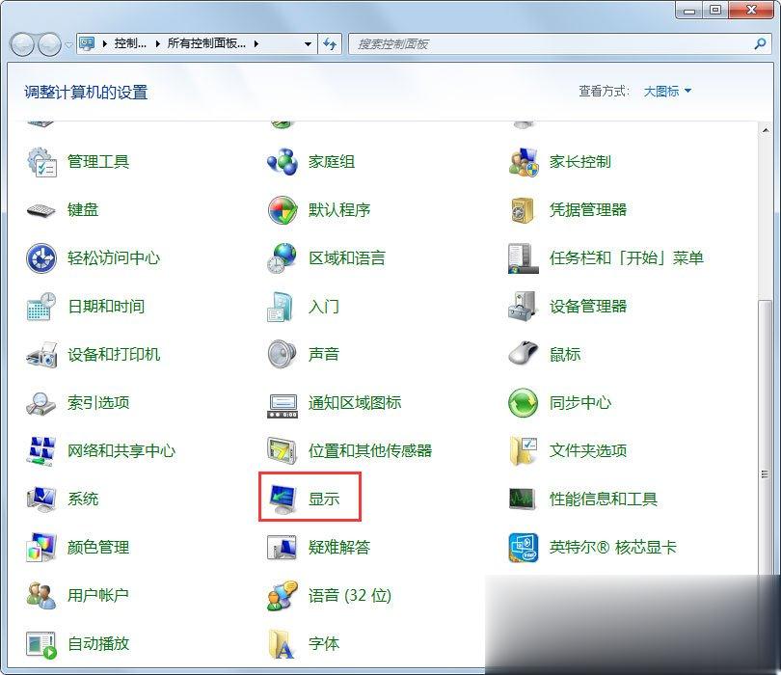The image size is (781, 675).
Task: Open the 日期和时间 calendar icon
Action: coord(41,307)
